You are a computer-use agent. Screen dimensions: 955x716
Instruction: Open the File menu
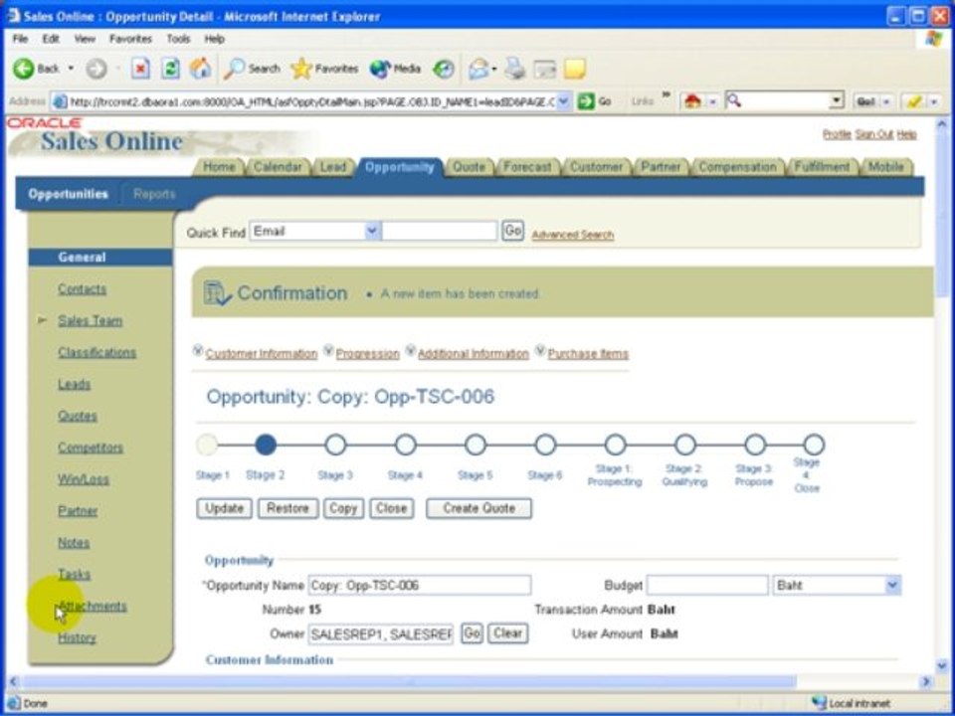click(x=20, y=39)
